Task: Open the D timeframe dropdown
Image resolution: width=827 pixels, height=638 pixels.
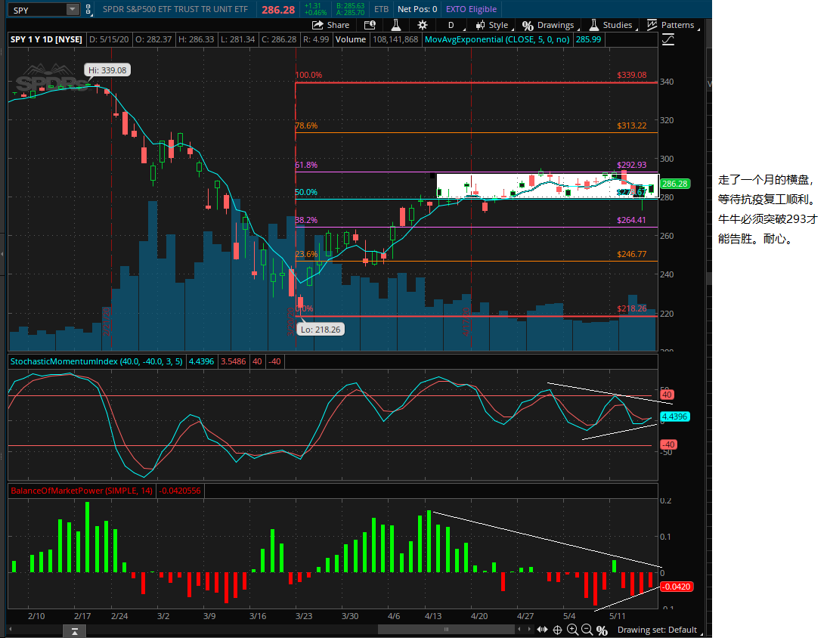Action: click(455, 25)
